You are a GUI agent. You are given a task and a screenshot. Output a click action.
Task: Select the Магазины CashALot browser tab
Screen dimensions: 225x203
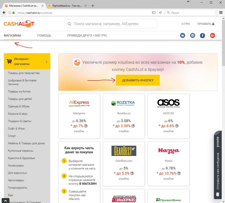24,6
